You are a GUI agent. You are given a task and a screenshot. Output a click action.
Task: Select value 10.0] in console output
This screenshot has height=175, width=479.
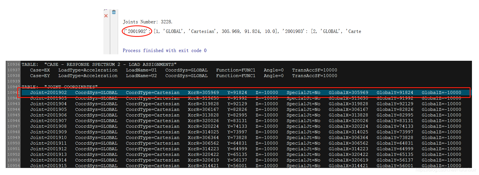point(271,31)
